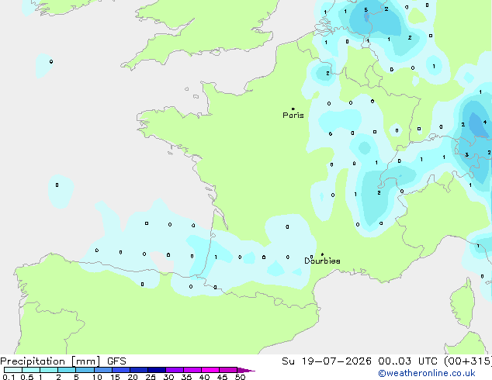Click the Dourbies location label
This screenshot has height=380, width=492.
click(x=322, y=261)
